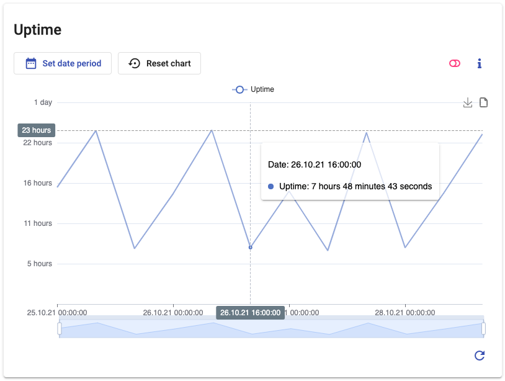Click the mini chart preview in the zoom bar
This screenshot has height=381, width=505.
[271, 329]
